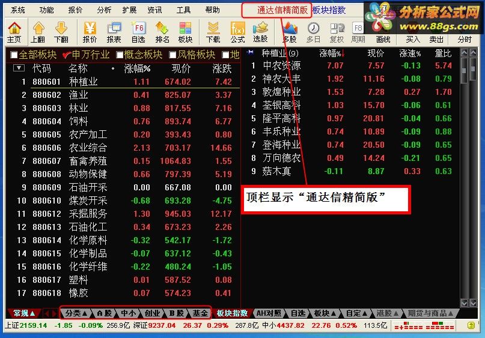
Task: Open the 多股 multi-stock chart icon
Action: [290, 32]
